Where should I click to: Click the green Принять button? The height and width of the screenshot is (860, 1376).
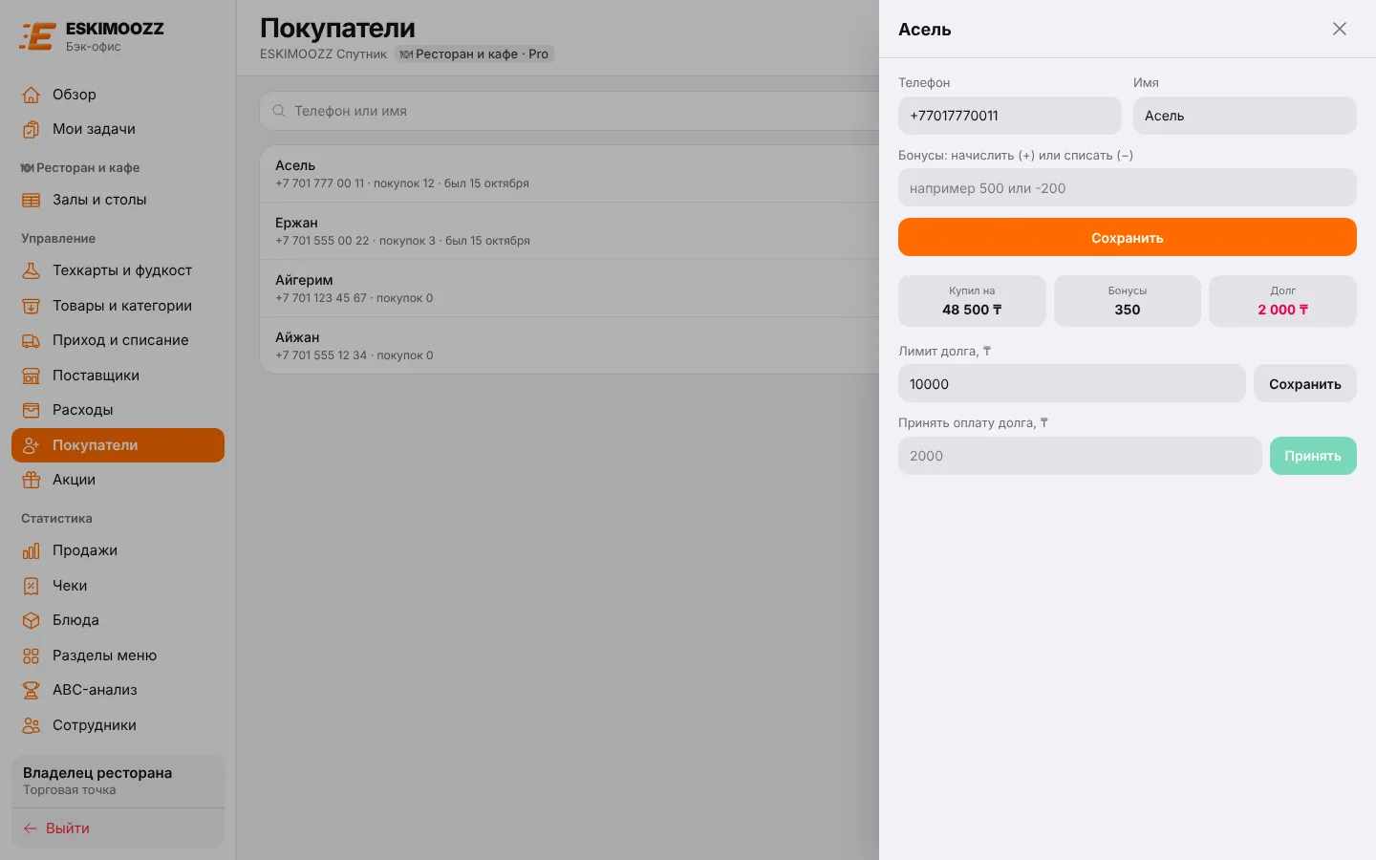click(x=1313, y=456)
